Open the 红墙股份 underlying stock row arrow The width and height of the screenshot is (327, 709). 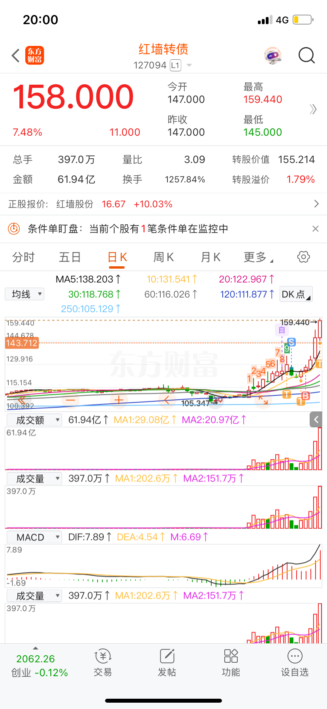316,204
